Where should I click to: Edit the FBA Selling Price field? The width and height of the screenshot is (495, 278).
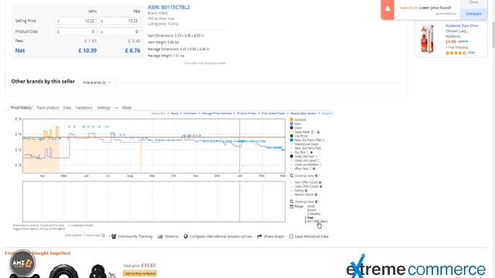tap(120, 21)
